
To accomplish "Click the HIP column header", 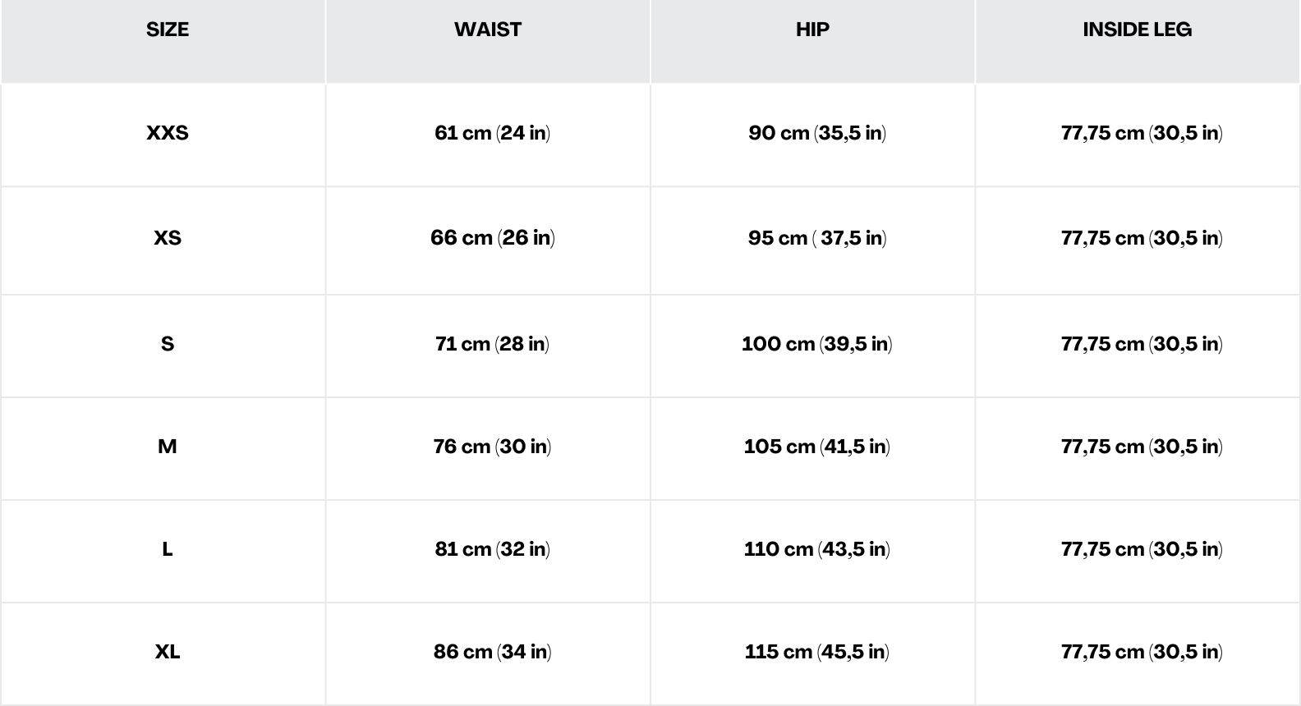I will coord(812,30).
